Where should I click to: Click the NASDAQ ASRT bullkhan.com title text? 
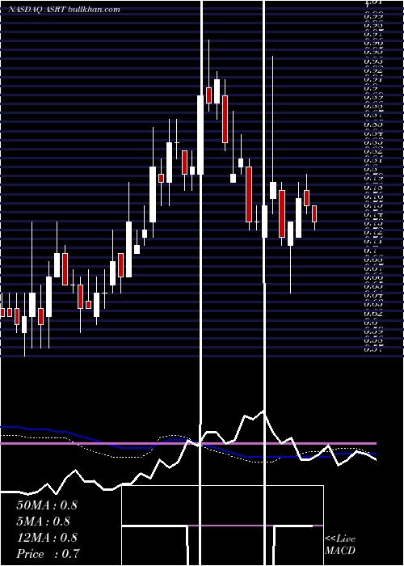[x=64, y=10]
